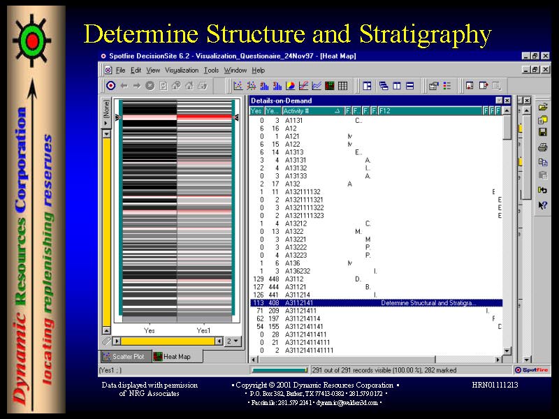The height and width of the screenshot is (419, 559).
Task: Click the Yes column header
Action: point(256,111)
